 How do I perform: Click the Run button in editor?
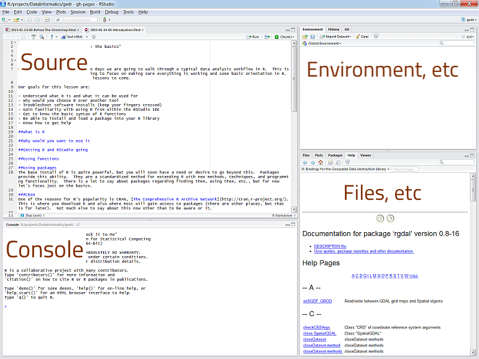[253, 36]
